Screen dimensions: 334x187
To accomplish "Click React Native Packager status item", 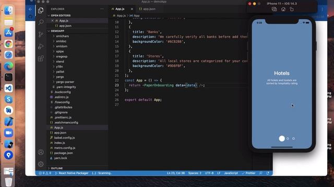I will (72, 173).
